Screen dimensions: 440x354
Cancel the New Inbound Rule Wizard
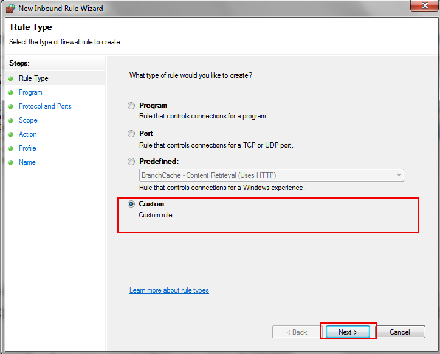tap(399, 332)
